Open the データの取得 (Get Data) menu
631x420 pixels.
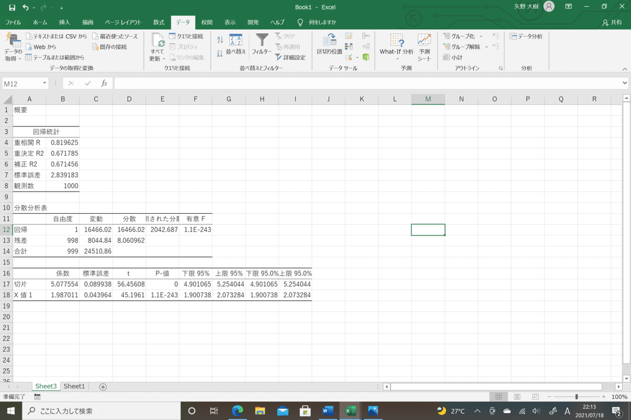click(13, 47)
